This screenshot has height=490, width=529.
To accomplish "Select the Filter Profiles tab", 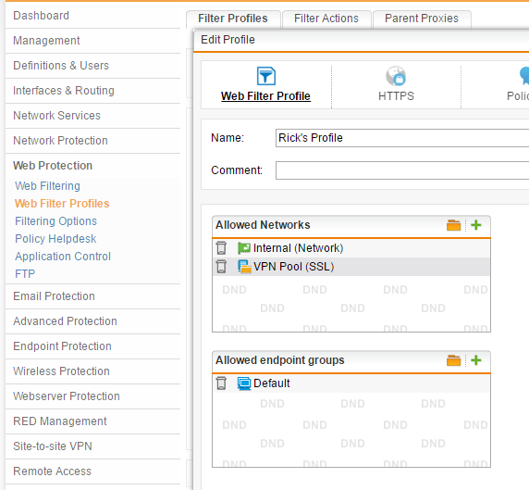I will (x=233, y=19).
